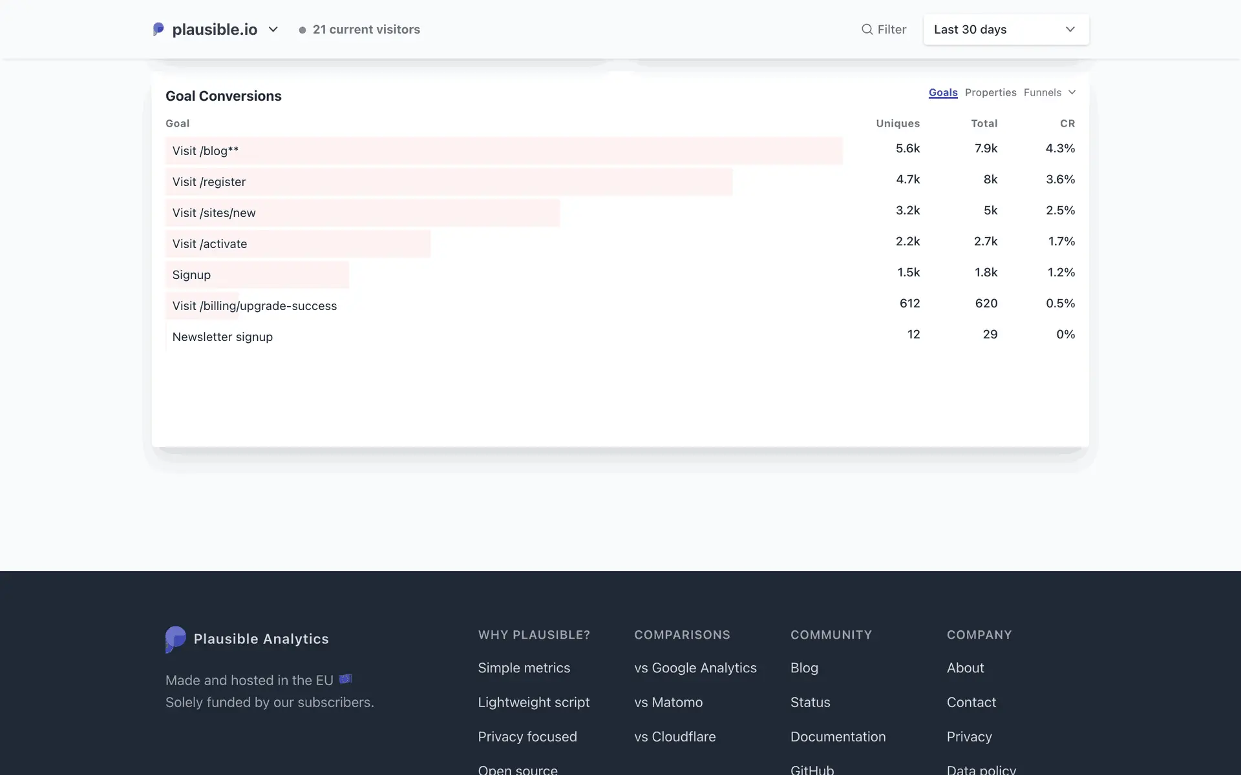Select the Signup goal row
Screen dimensions: 1241x775
(191, 274)
